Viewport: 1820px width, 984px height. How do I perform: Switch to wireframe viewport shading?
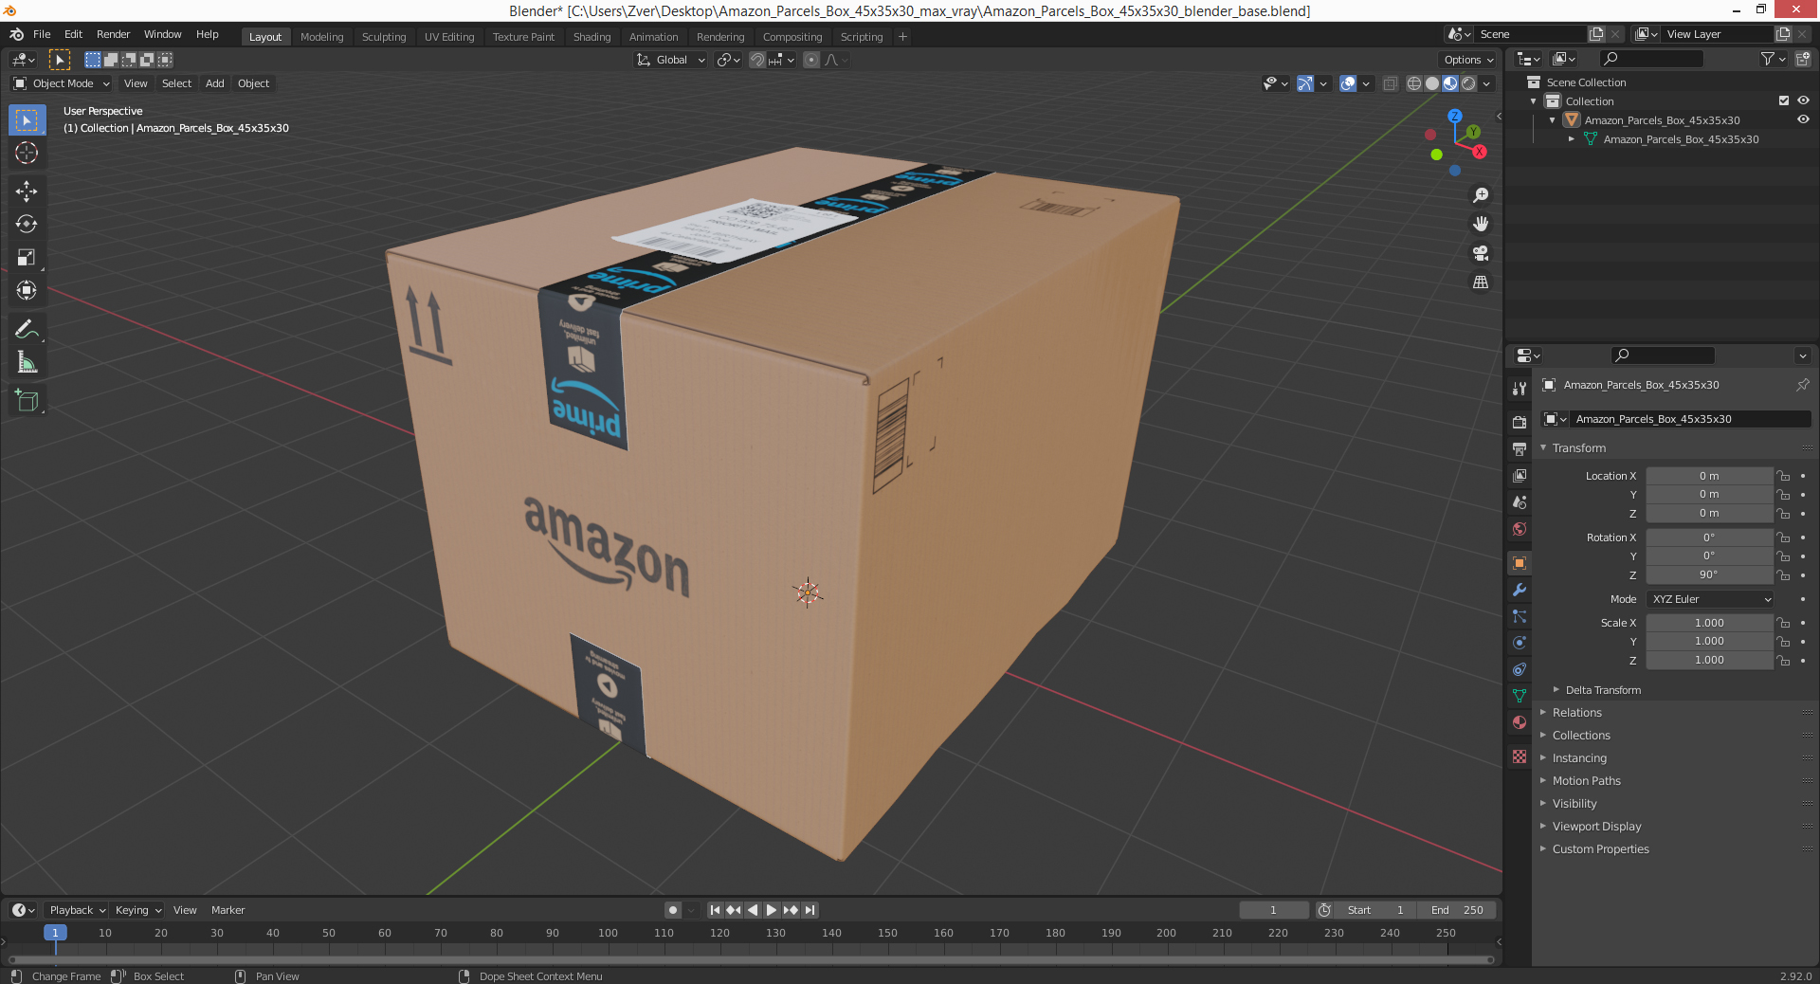pyautogui.click(x=1413, y=83)
